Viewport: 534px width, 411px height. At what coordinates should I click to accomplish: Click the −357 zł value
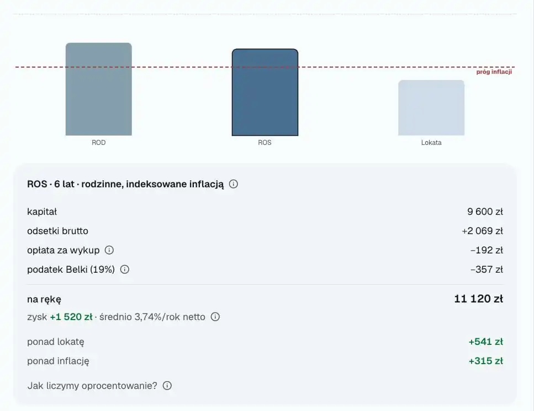(487, 270)
